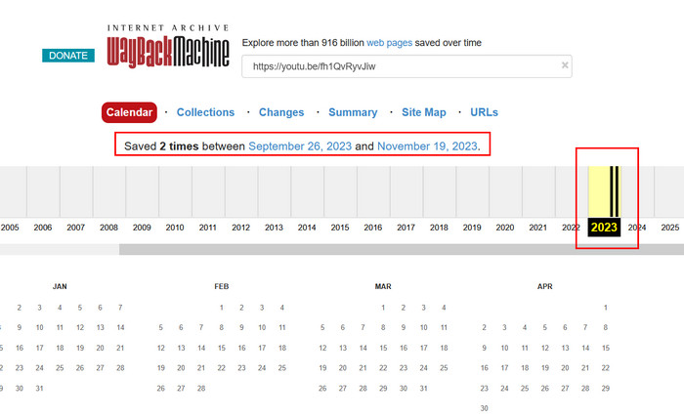Viewport: 684px width, 417px height.
Task: View the Summary tab
Action: coord(353,112)
